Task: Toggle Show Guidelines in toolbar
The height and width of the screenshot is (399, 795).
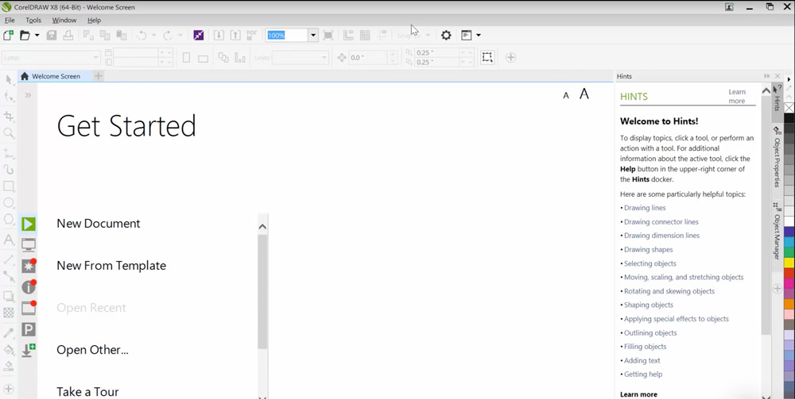Action: click(382, 36)
